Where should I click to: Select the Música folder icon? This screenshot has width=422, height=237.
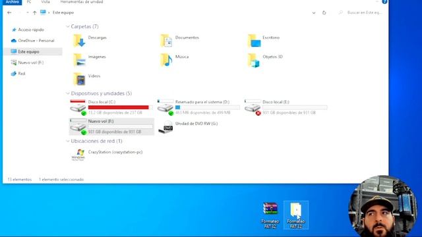166,60
